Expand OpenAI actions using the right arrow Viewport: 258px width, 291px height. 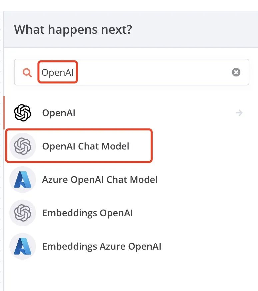click(239, 113)
